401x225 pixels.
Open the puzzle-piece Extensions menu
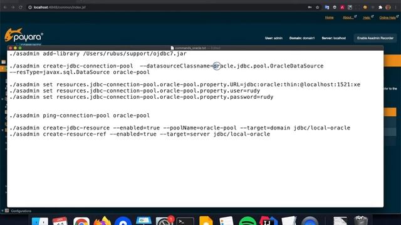380,7
